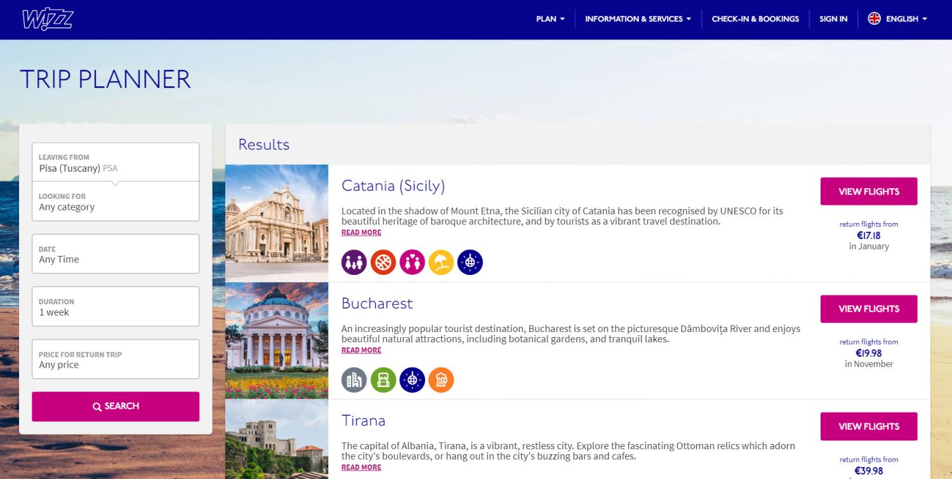Click the backpack icon under Bucharest
This screenshot has width=952, height=479.
[x=383, y=380]
